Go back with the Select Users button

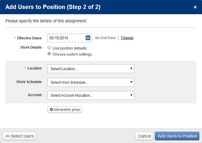point(19,136)
